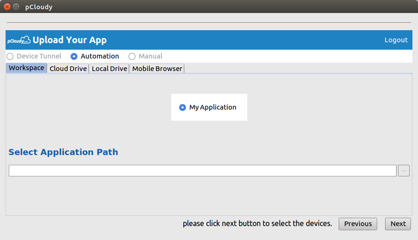This screenshot has width=418, height=240.
Task: Click the Select Application Path heading
Action: 63,152
